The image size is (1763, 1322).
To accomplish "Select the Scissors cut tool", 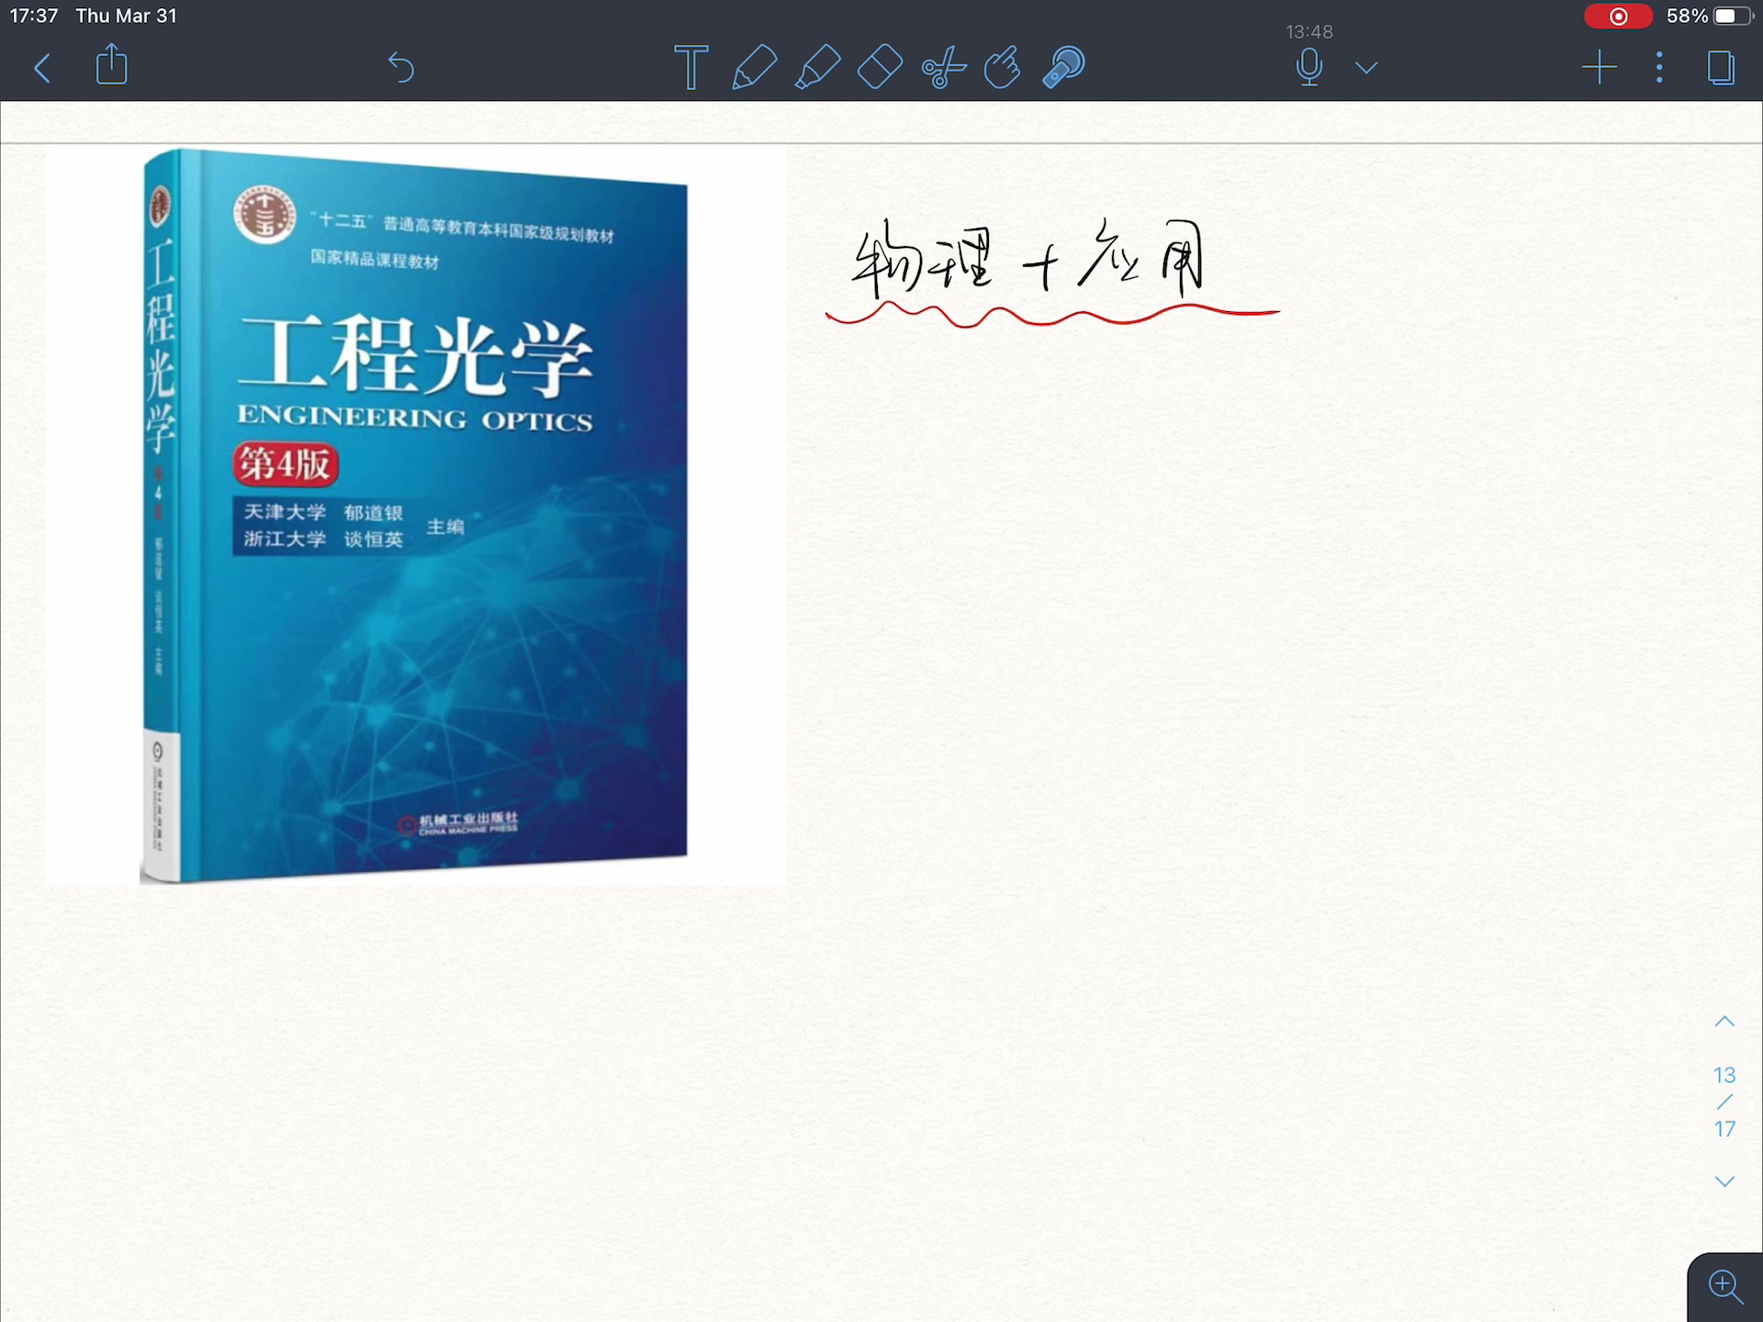I will pos(944,67).
